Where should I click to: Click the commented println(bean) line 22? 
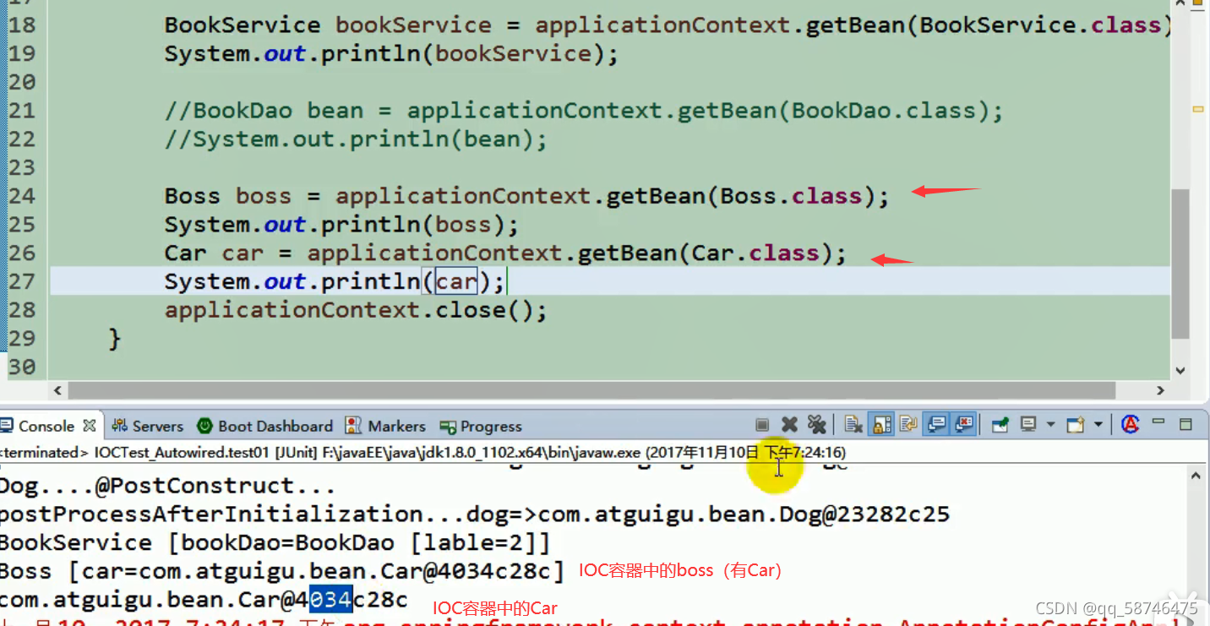[x=356, y=139]
